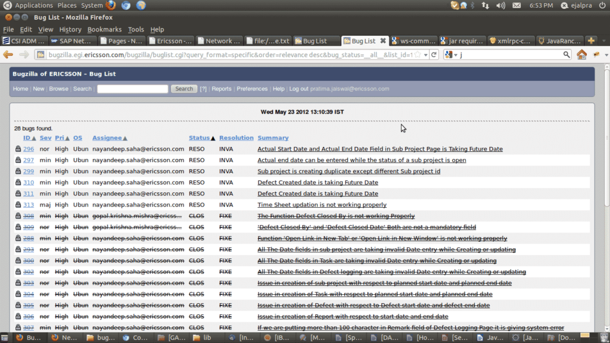
Task: Open the mail envelope indicator
Action: (516, 5)
